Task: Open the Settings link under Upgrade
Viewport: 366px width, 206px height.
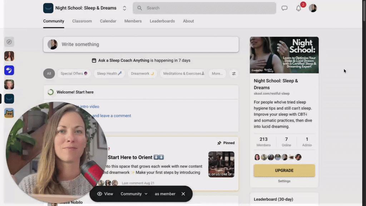Action: [284, 181]
